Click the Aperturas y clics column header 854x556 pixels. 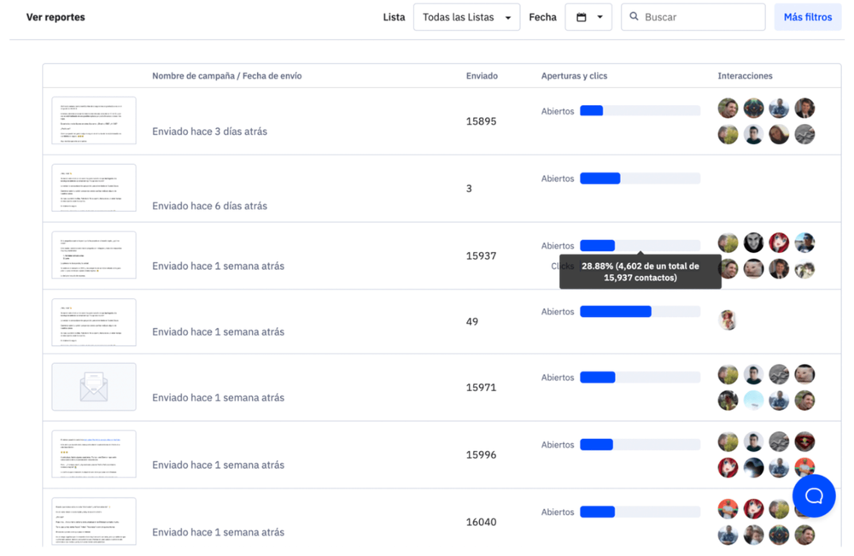coord(574,76)
